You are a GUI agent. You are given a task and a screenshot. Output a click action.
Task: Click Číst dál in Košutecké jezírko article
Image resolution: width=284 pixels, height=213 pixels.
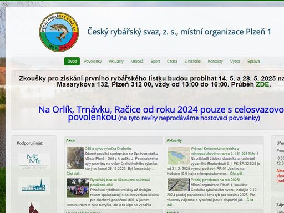click(237, 174)
